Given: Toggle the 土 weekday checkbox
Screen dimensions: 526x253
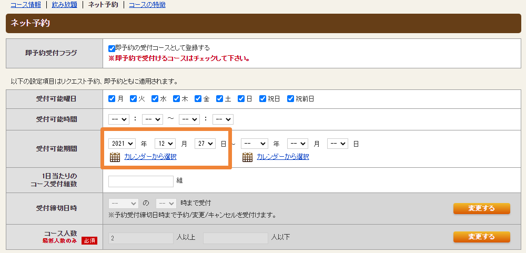Looking at the screenshot, I should tap(219, 99).
